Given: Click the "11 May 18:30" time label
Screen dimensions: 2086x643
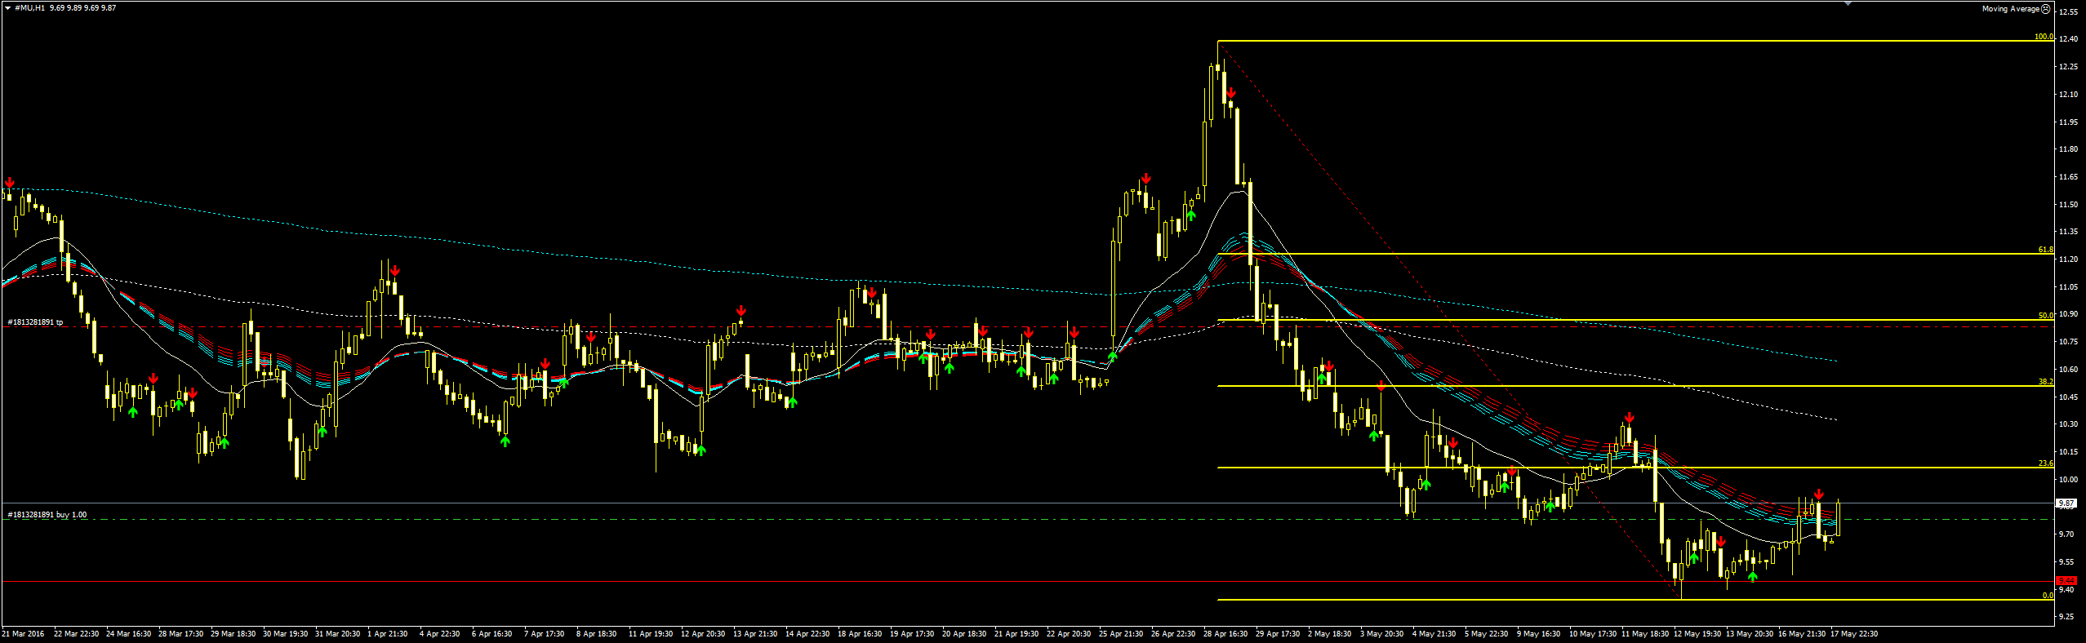Looking at the screenshot, I should point(1645,634).
